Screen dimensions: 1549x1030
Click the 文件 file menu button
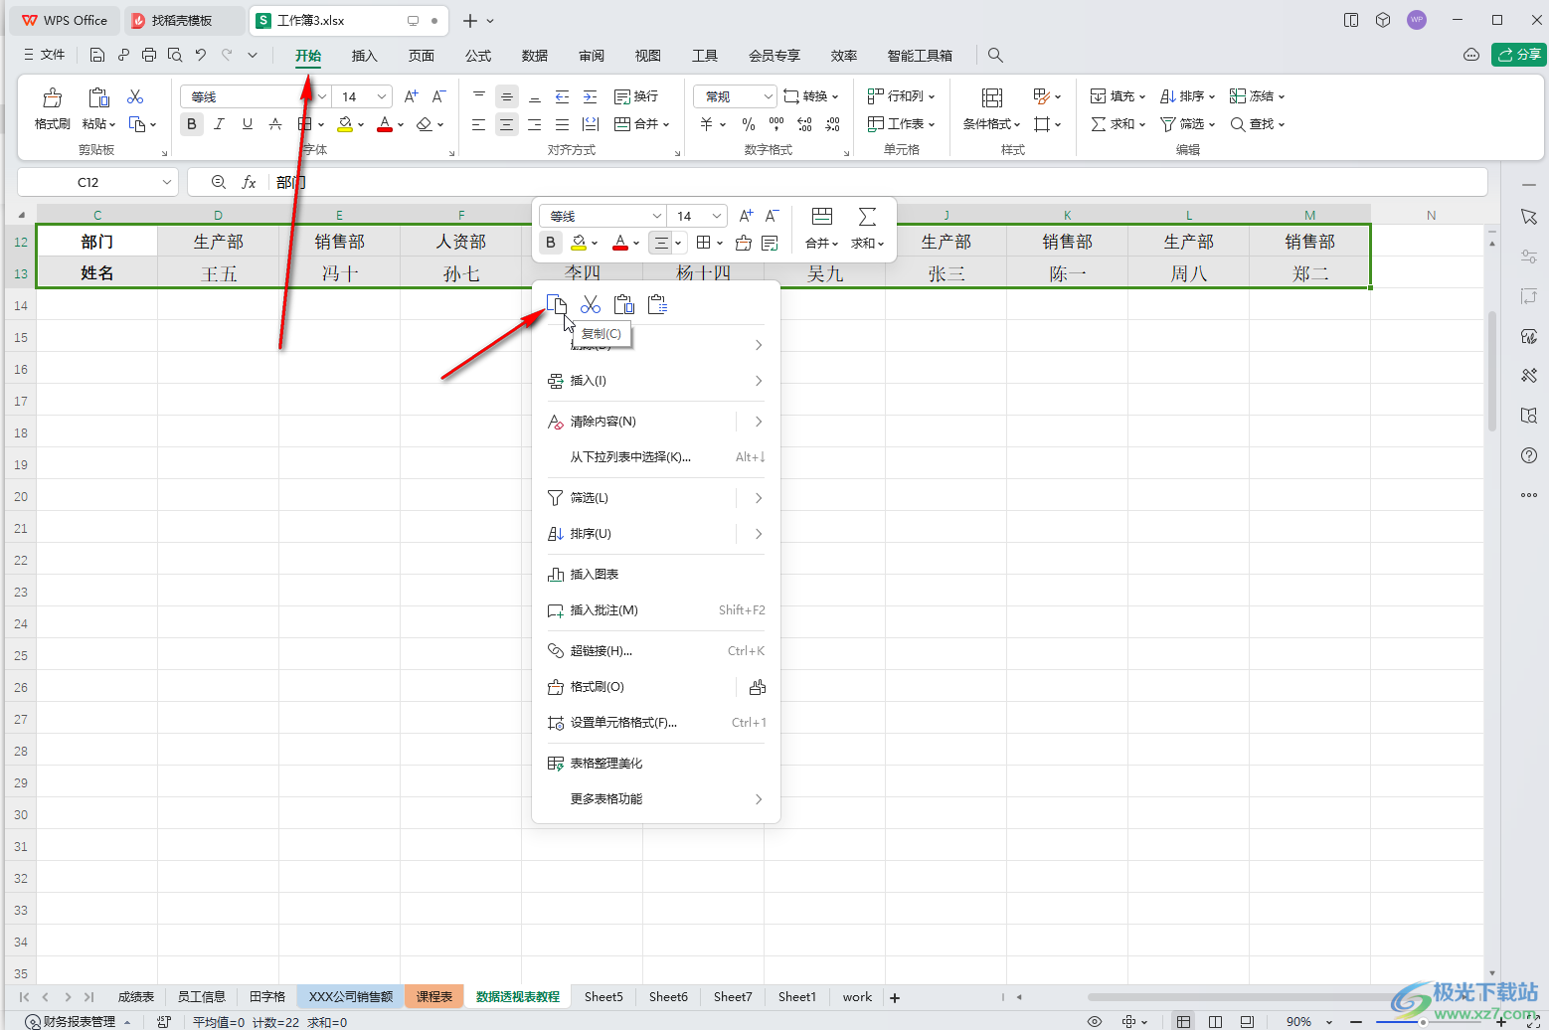click(x=44, y=55)
